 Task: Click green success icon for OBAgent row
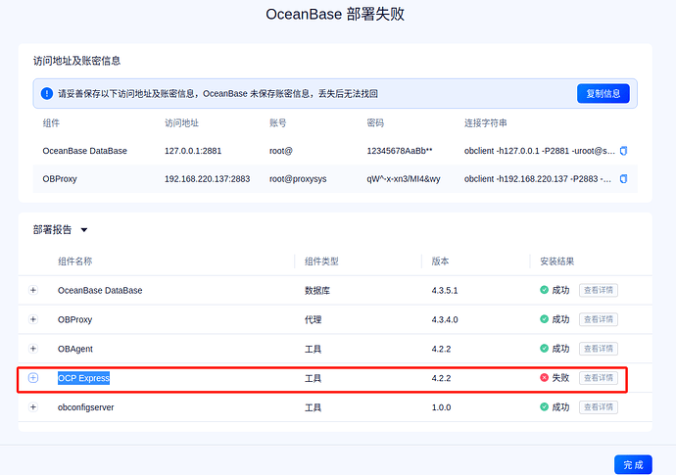544,349
